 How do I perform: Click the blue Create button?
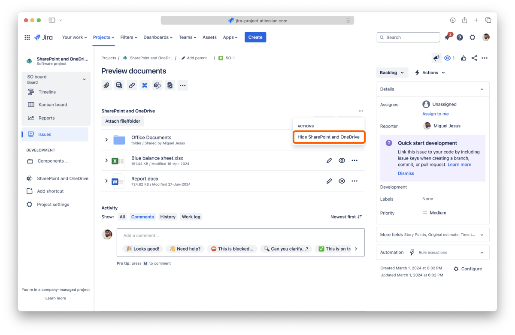click(x=255, y=37)
